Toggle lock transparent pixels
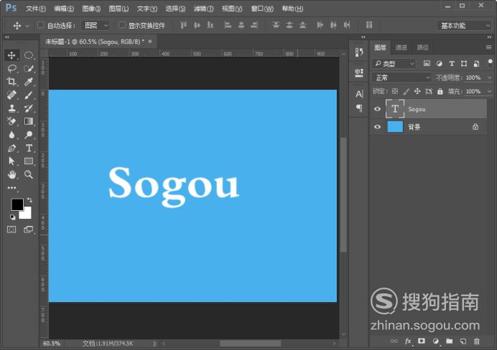497x350 pixels. point(394,92)
